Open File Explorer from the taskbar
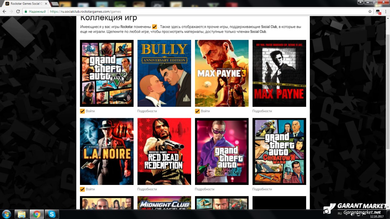This screenshot has width=390, height=219. [x=21, y=214]
